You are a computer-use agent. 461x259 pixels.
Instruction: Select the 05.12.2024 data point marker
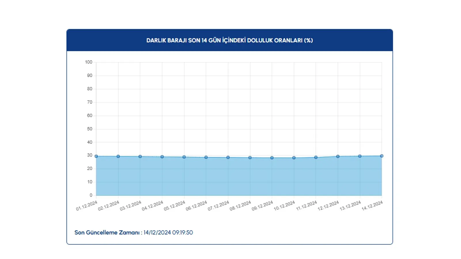point(184,157)
